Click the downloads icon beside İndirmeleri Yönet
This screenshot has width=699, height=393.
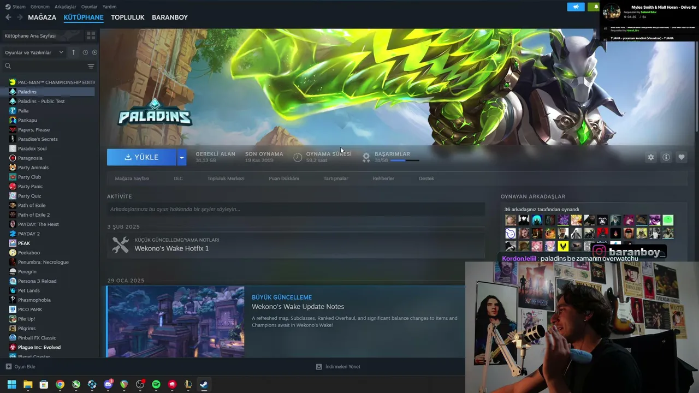[319, 367]
